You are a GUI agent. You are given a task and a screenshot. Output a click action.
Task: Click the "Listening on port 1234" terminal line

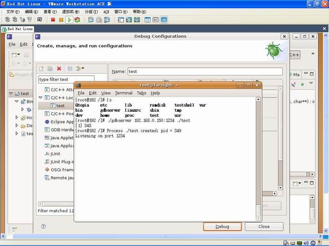click(x=100, y=136)
